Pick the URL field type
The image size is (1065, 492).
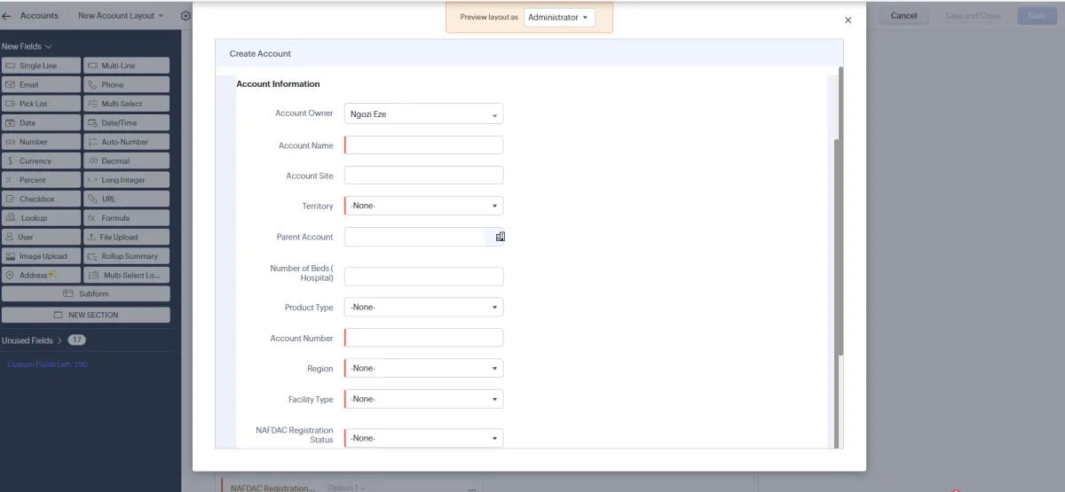click(126, 199)
